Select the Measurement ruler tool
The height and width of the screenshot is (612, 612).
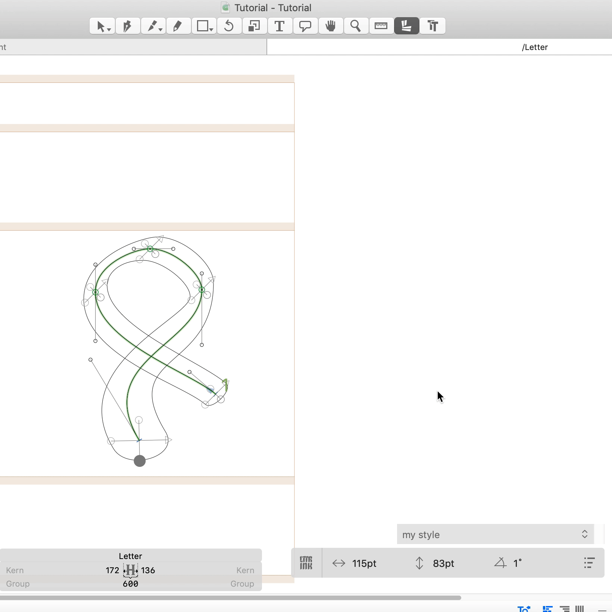[381, 26]
